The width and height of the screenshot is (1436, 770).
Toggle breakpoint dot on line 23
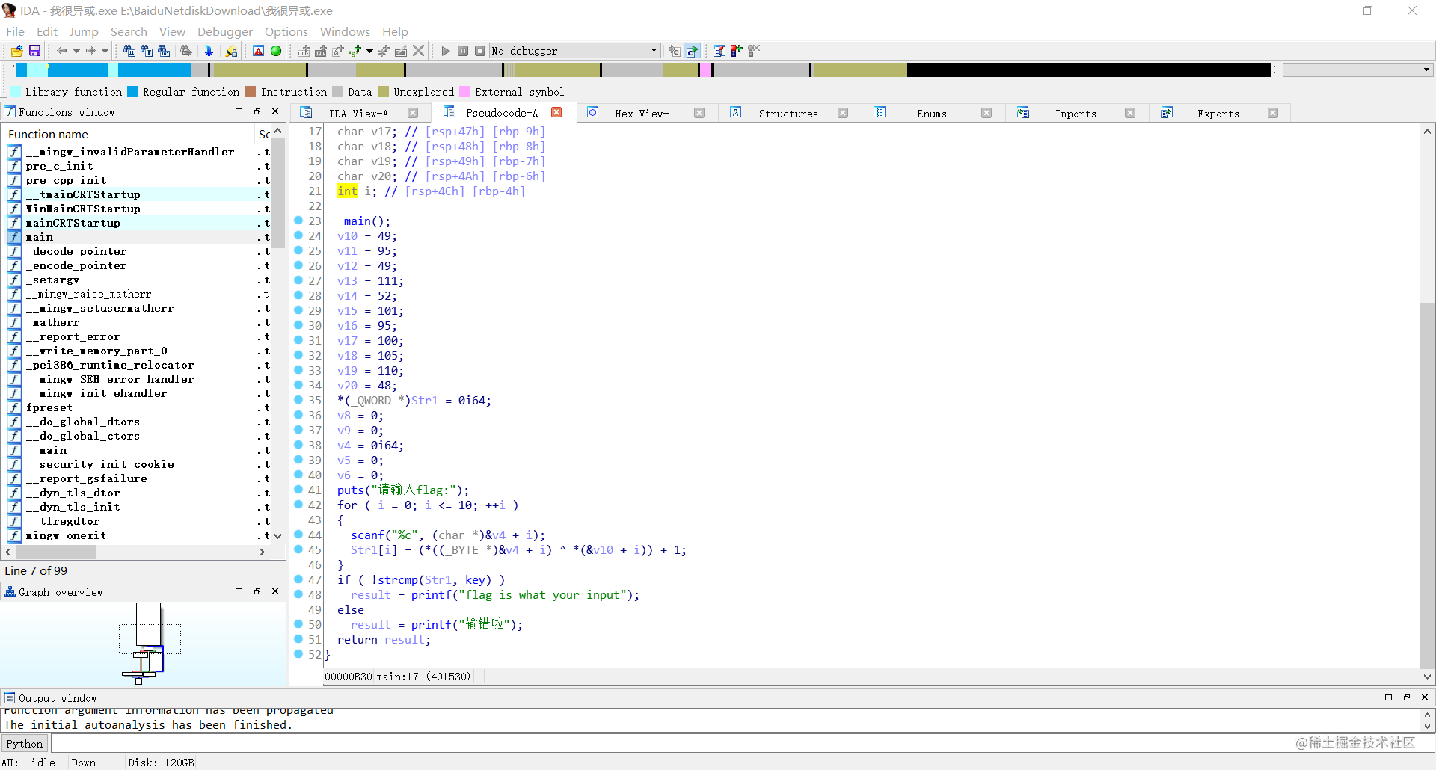coord(298,221)
